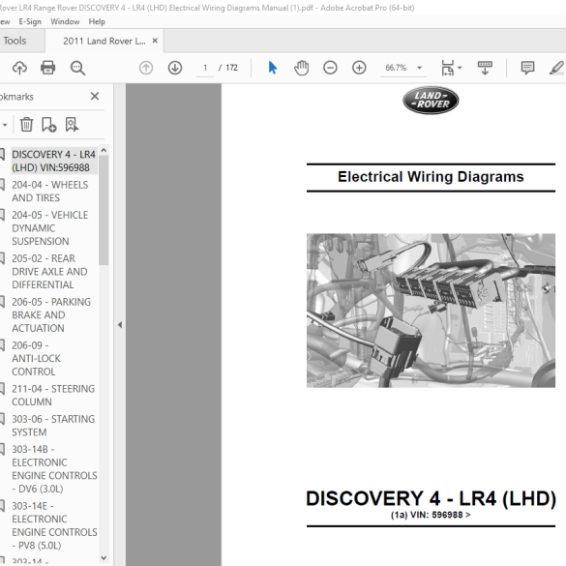
Task: Click the upload to cloud icon
Action: click(19, 68)
